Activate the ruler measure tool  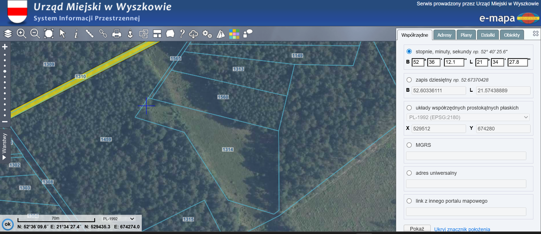click(x=89, y=34)
